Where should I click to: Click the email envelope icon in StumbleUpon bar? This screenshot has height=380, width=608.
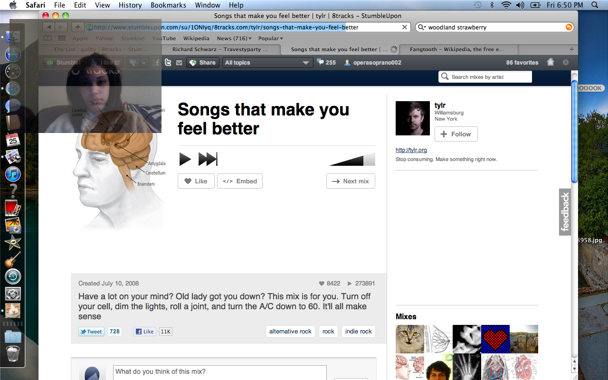click(x=179, y=63)
